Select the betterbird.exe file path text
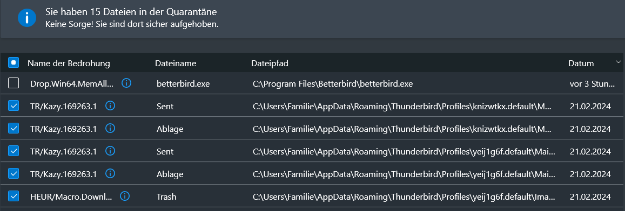The height and width of the screenshot is (211, 625). pos(333,84)
